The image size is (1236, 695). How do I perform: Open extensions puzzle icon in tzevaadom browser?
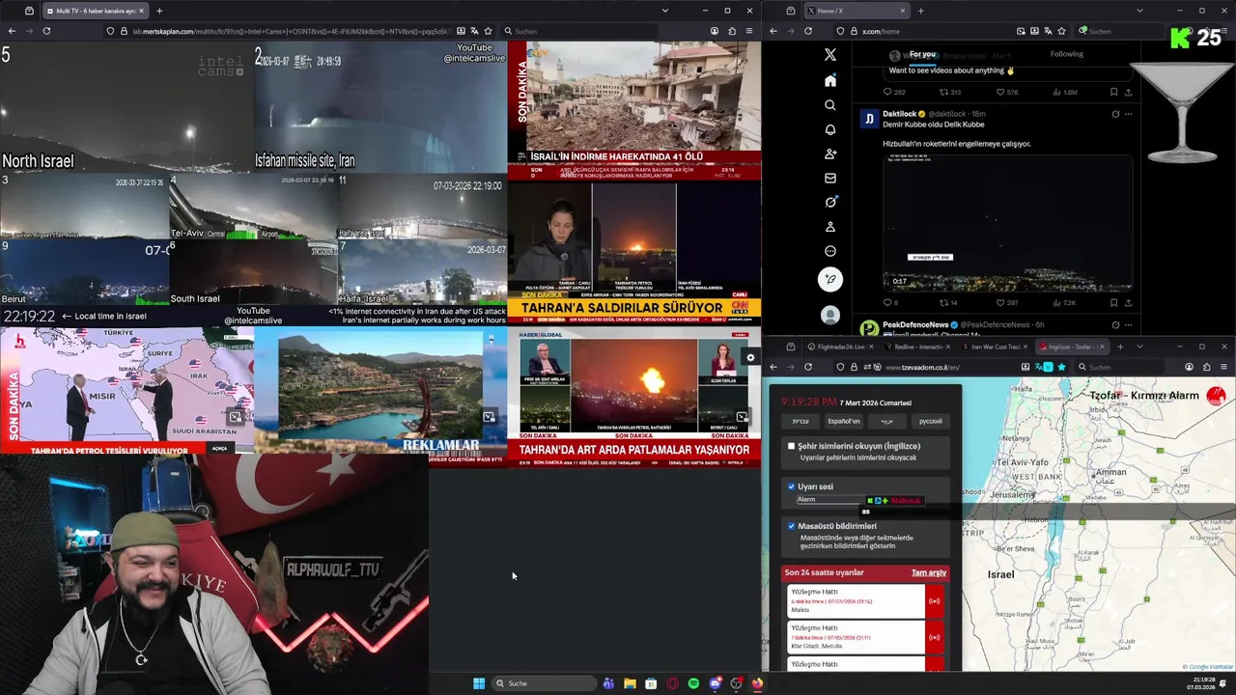(1206, 367)
